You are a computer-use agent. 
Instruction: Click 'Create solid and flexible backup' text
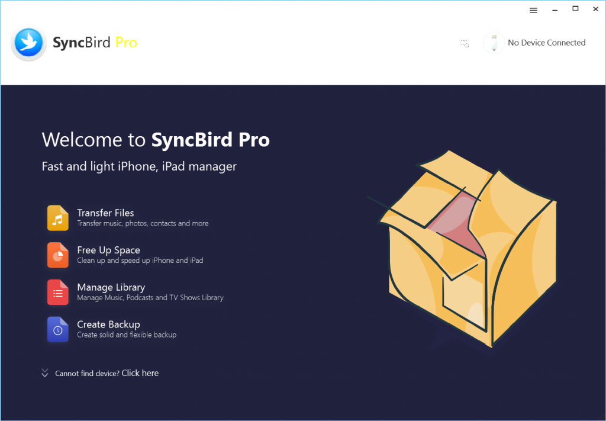(127, 335)
